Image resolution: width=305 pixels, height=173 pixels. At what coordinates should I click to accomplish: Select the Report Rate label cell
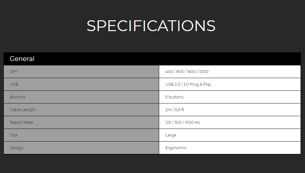point(81,123)
